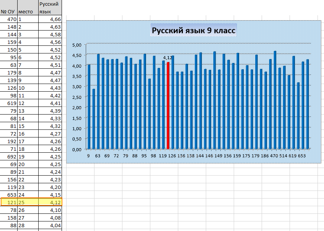Click the score cell 4,51

coord(50,65)
